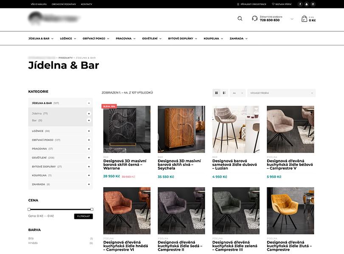Open Vše o nákupu link
Image resolution: width=344 pixels, height=254 pixels.
click(39, 4)
